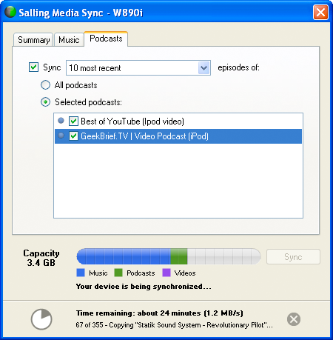333x340 pixels.
Task: Click the Capacity 3.4 GB label
Action: tap(41, 258)
